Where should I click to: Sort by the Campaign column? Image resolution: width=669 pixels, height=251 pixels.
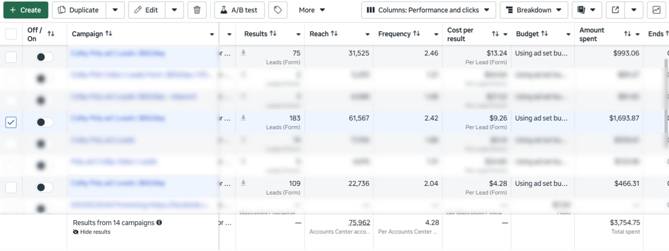click(109, 34)
